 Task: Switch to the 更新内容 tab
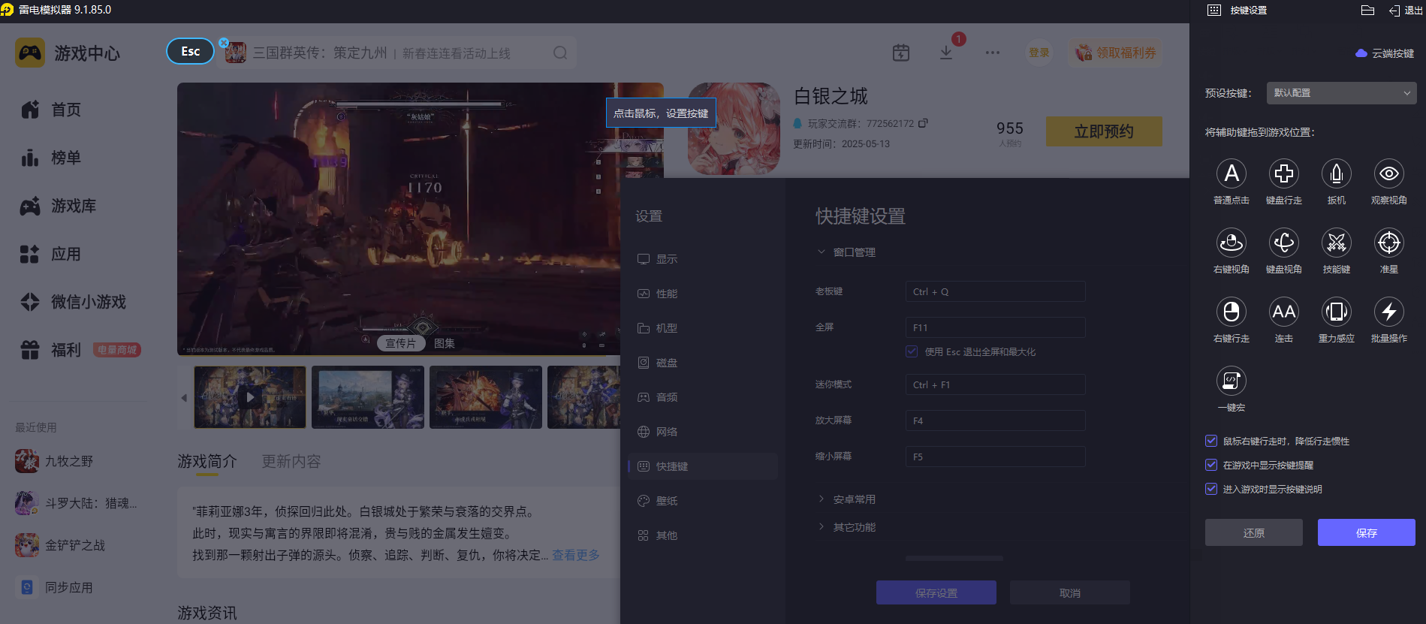click(x=291, y=461)
